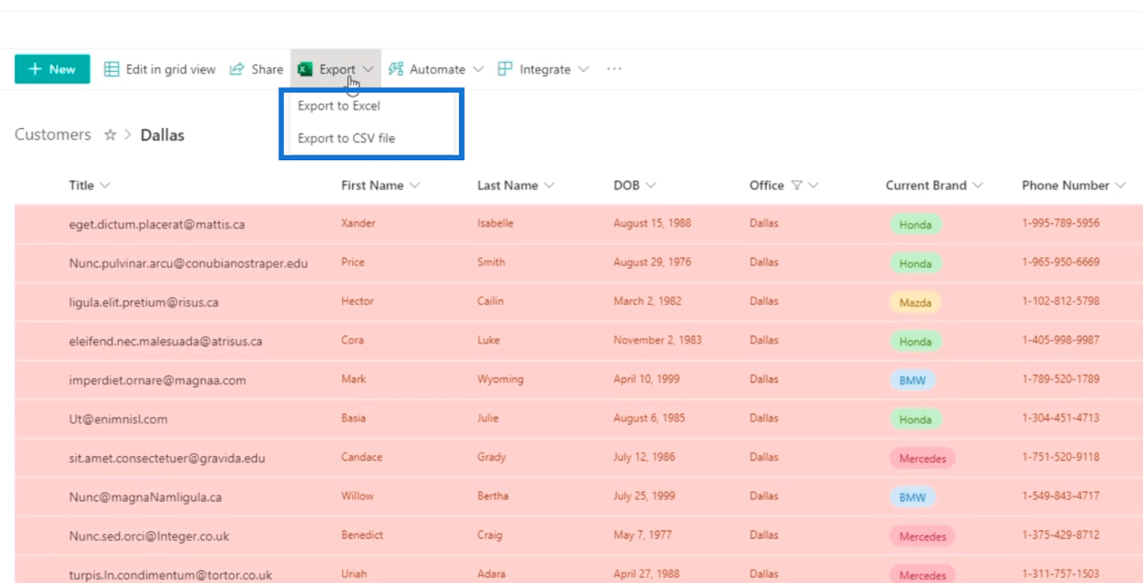The width and height of the screenshot is (1143, 583).
Task: Click Mercedes tag in Candace row
Action: pyautogui.click(x=922, y=458)
